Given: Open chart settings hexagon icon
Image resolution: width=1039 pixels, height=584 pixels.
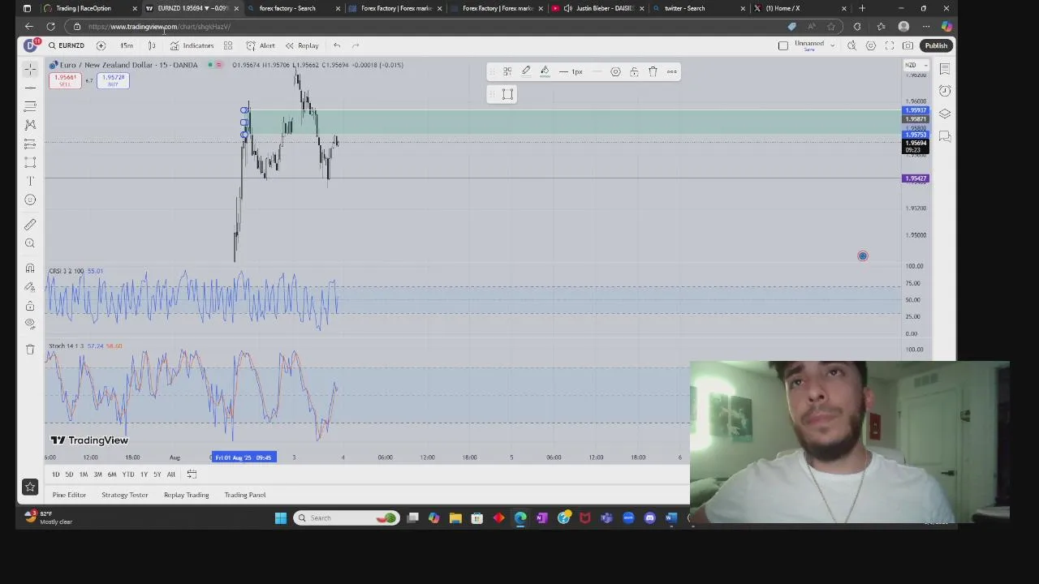Looking at the screenshot, I should pos(871,45).
